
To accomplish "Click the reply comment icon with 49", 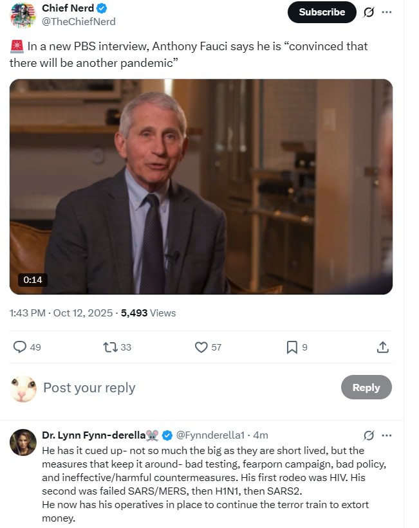I will point(20,347).
